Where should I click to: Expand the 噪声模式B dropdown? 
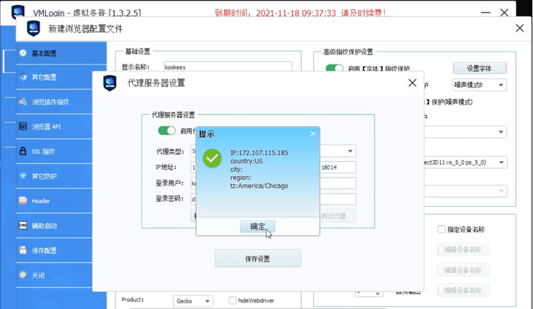click(479, 85)
